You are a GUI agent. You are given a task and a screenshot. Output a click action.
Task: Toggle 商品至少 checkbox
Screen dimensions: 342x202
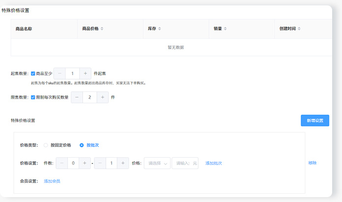click(x=33, y=73)
